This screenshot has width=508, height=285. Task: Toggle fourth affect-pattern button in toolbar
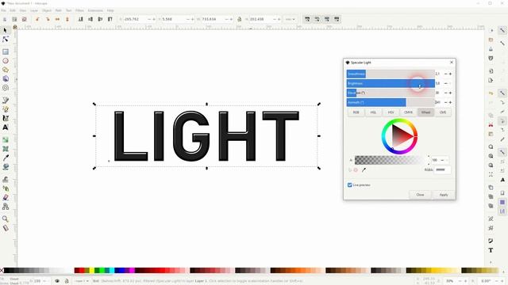tap(337, 19)
